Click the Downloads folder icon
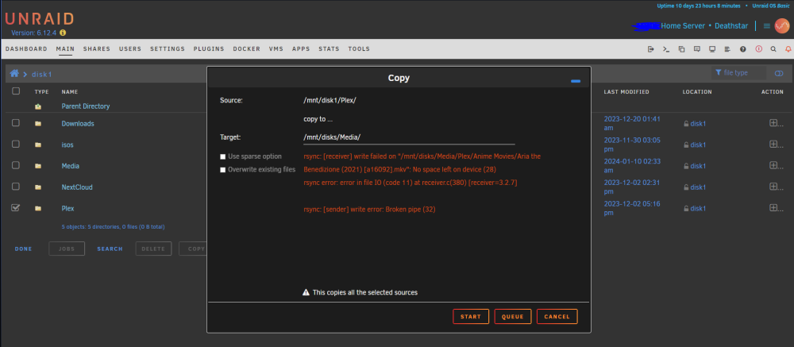794x347 pixels. click(x=38, y=124)
